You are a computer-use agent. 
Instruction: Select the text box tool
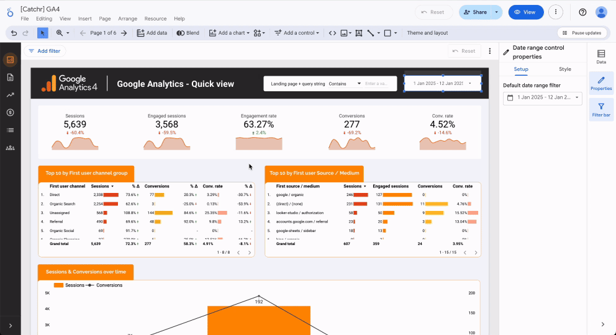(359, 33)
